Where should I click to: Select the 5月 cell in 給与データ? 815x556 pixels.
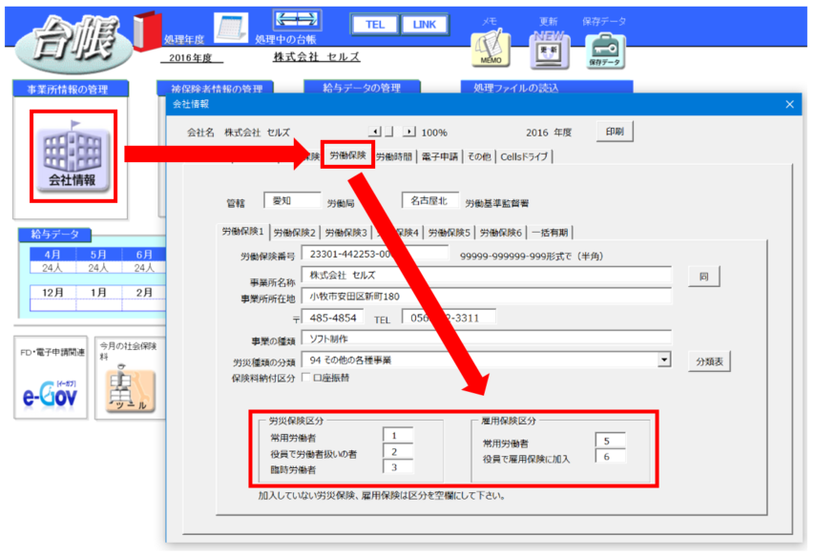tap(98, 254)
